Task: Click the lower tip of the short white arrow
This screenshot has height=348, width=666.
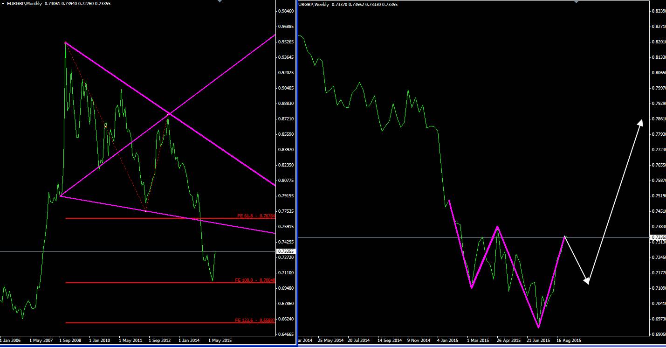Action: pos(587,283)
